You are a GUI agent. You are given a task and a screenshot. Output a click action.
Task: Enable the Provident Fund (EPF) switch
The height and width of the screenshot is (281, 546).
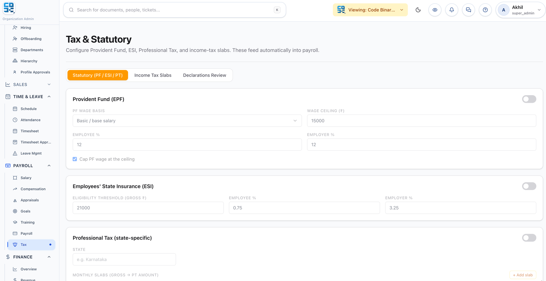click(x=529, y=99)
